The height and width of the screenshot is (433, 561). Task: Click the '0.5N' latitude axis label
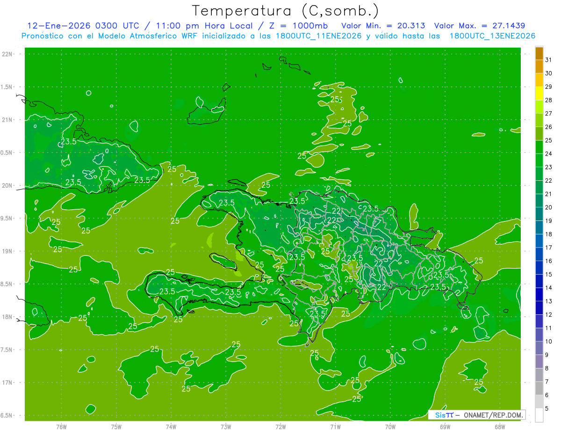pos(7,153)
